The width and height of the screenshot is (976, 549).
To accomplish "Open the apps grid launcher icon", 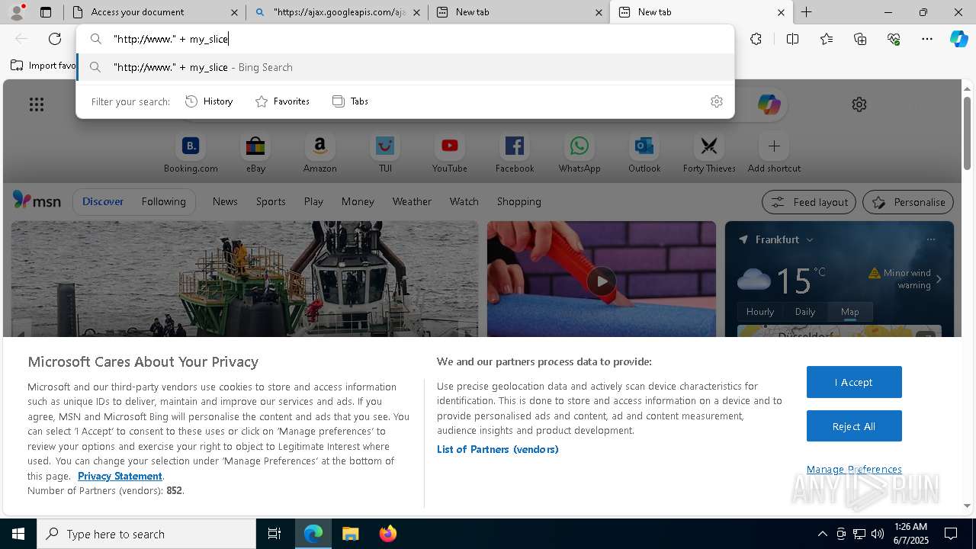I will click(37, 104).
